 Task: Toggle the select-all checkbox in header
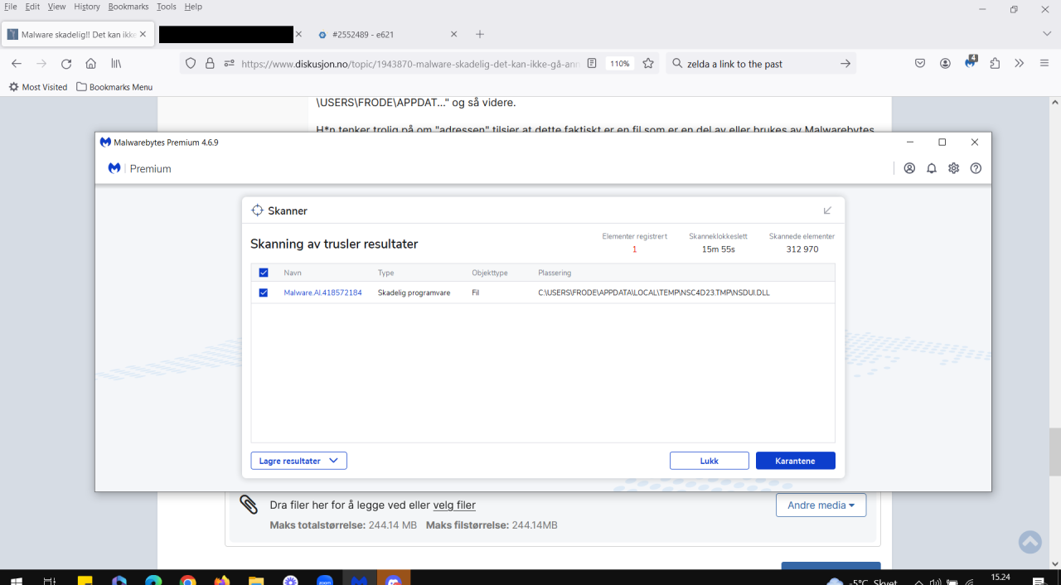pyautogui.click(x=264, y=273)
